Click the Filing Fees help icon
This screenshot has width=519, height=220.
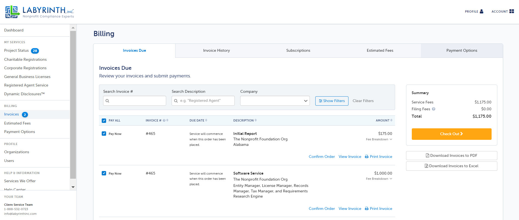(433, 109)
